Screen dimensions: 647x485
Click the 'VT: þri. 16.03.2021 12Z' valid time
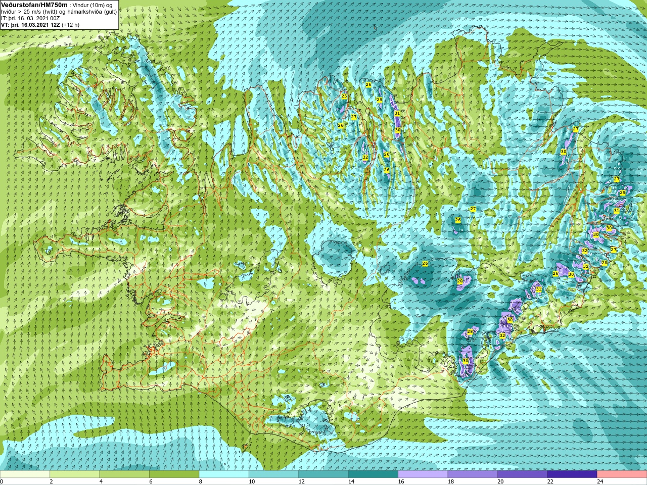[x=30, y=24]
